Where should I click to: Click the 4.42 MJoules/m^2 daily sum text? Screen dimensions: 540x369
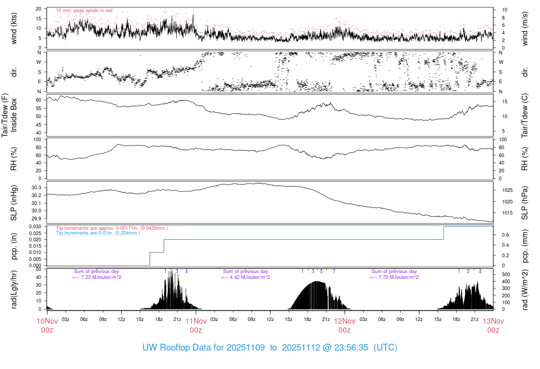[245, 277]
